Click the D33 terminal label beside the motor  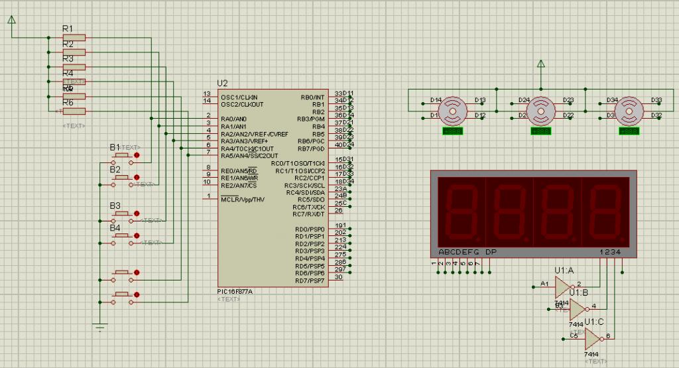click(x=656, y=100)
